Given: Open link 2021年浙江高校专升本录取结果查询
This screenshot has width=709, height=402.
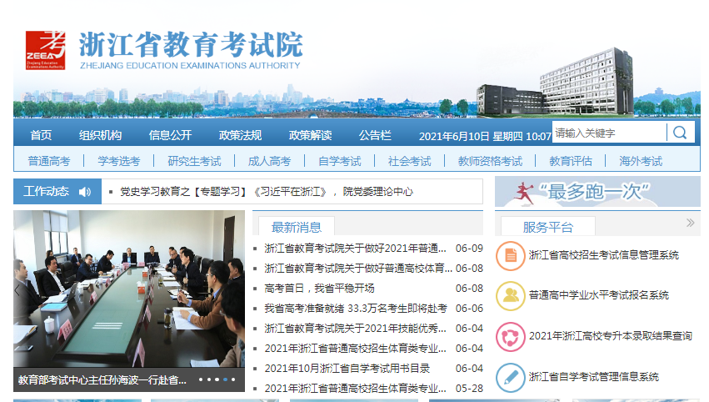Looking at the screenshot, I should tap(611, 335).
